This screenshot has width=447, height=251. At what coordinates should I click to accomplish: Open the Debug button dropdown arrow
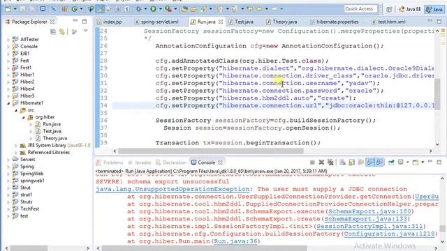click(145, 9)
